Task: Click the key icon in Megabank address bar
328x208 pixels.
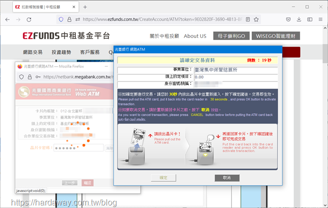Action: pyautogui.click(x=38, y=77)
